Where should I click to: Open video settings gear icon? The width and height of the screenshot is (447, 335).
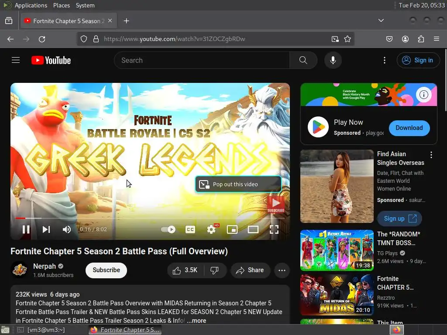(x=211, y=229)
